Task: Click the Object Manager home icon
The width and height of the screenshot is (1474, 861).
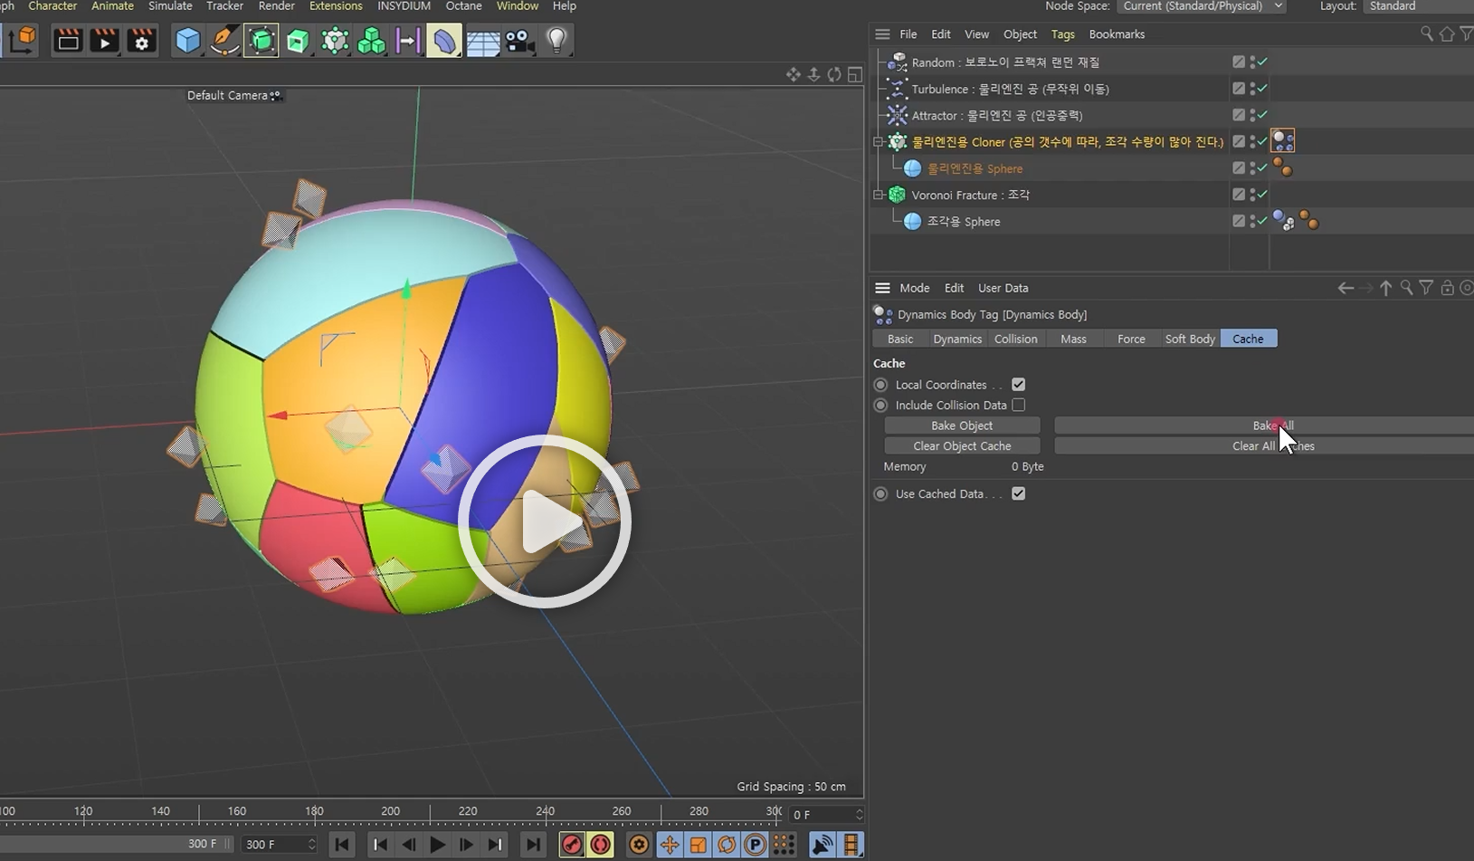Action: tap(1447, 33)
